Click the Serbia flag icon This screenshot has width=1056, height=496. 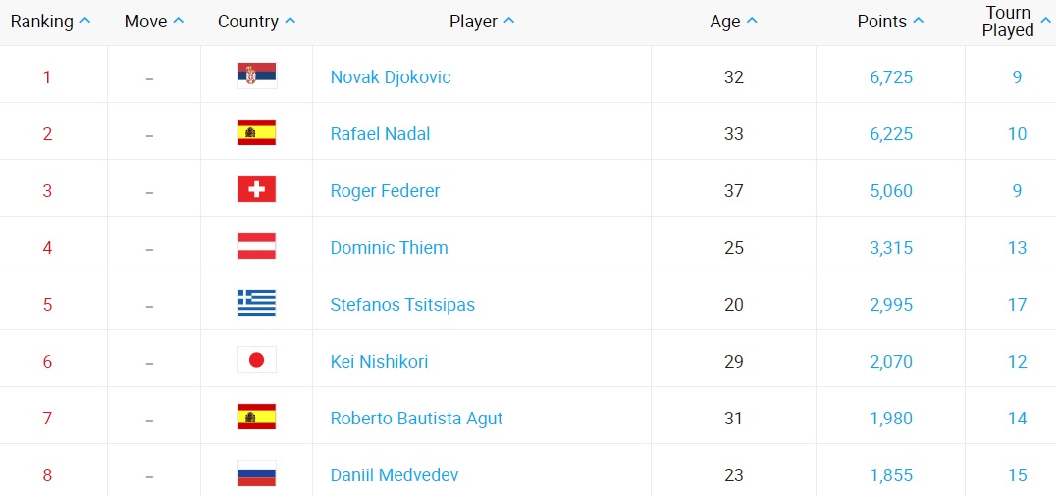(x=256, y=75)
